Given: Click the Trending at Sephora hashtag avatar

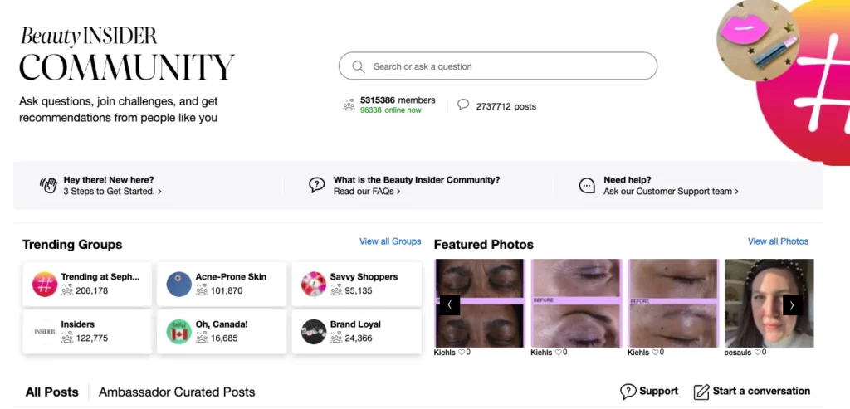Looking at the screenshot, I should (x=45, y=284).
